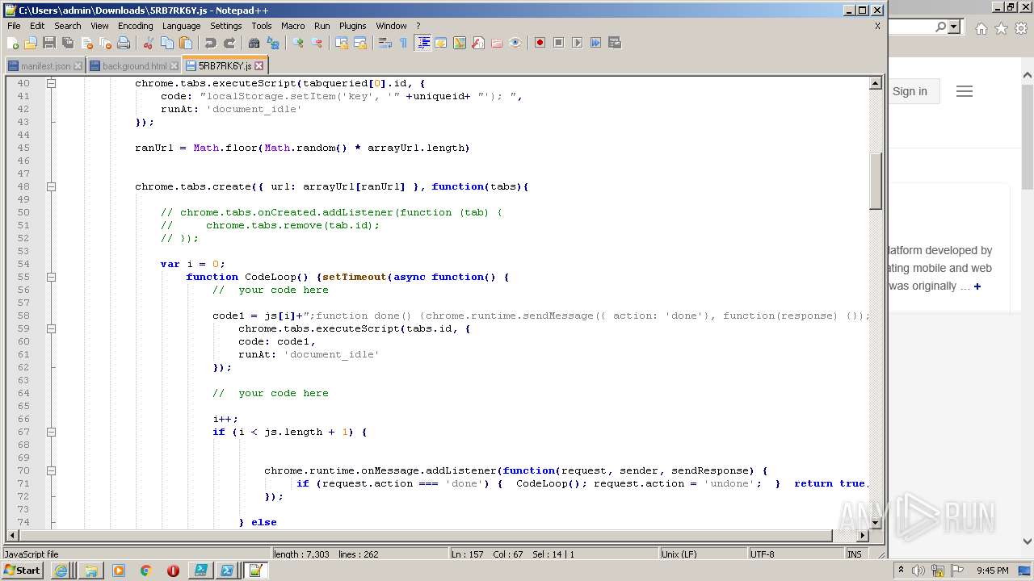Click the Zoom In toolbar icon

[x=298, y=43]
